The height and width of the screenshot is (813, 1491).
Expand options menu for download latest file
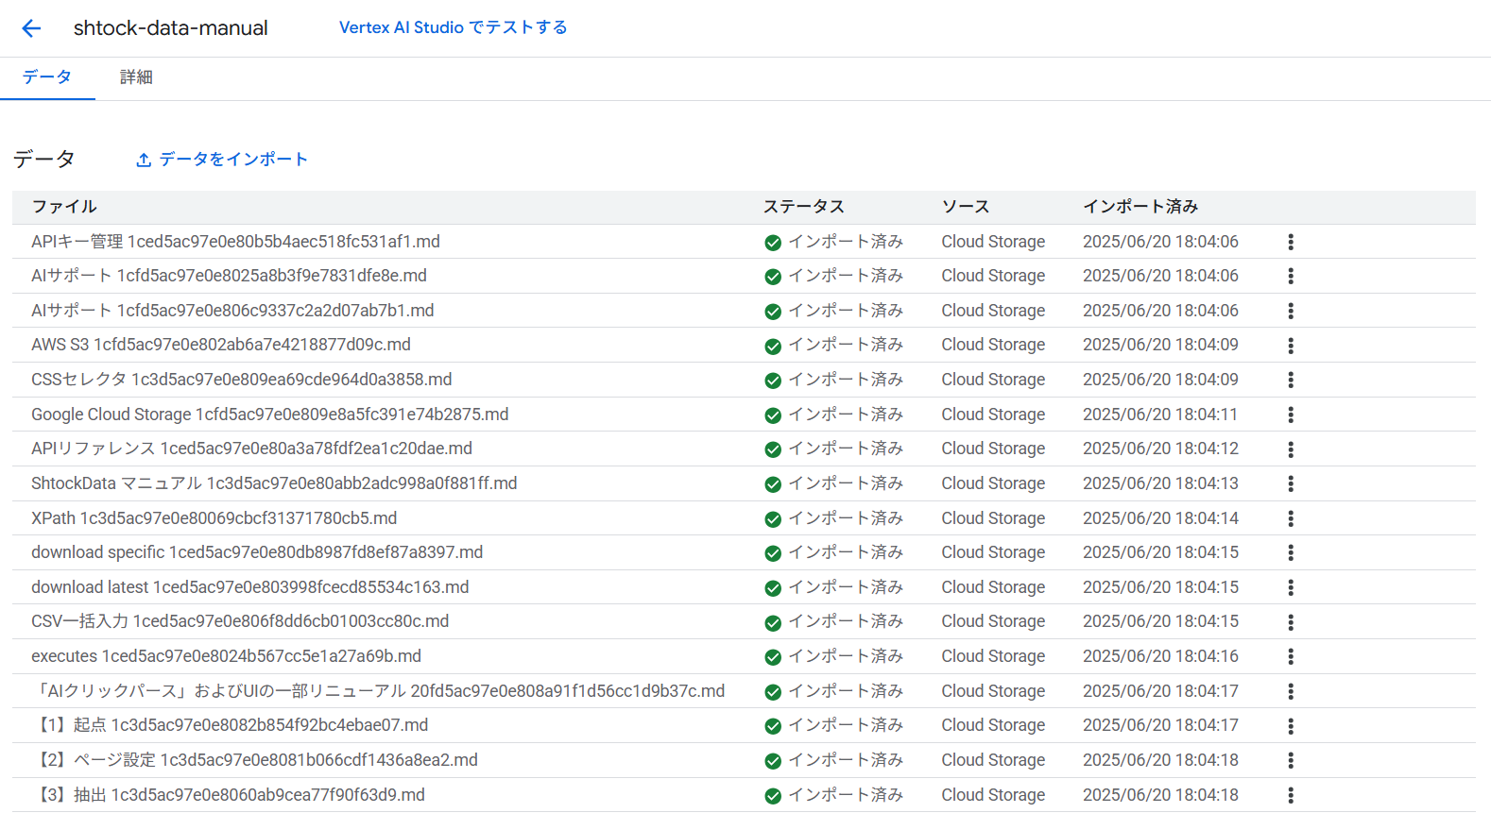click(x=1290, y=588)
